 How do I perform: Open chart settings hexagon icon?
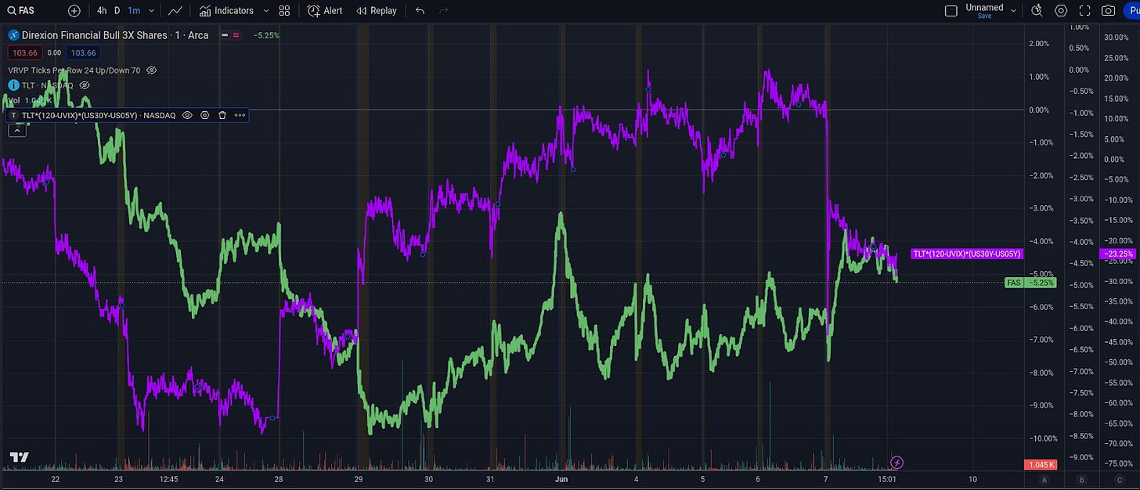(x=1061, y=11)
